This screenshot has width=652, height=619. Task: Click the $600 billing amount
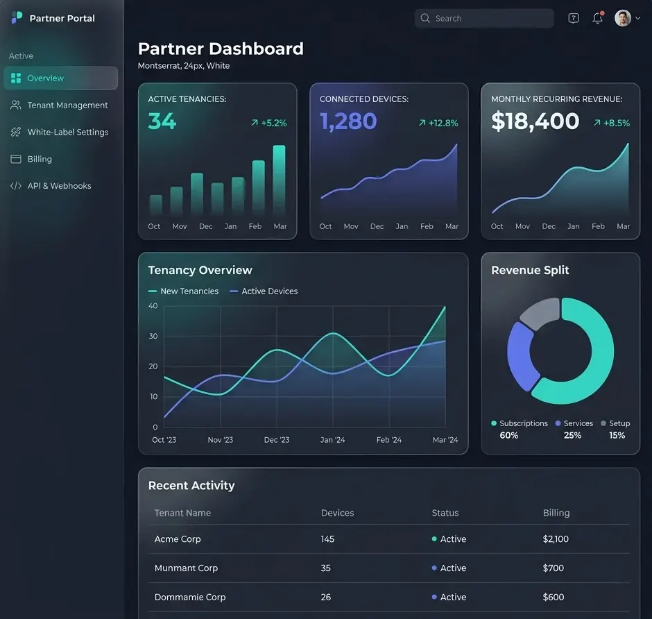[x=553, y=597]
